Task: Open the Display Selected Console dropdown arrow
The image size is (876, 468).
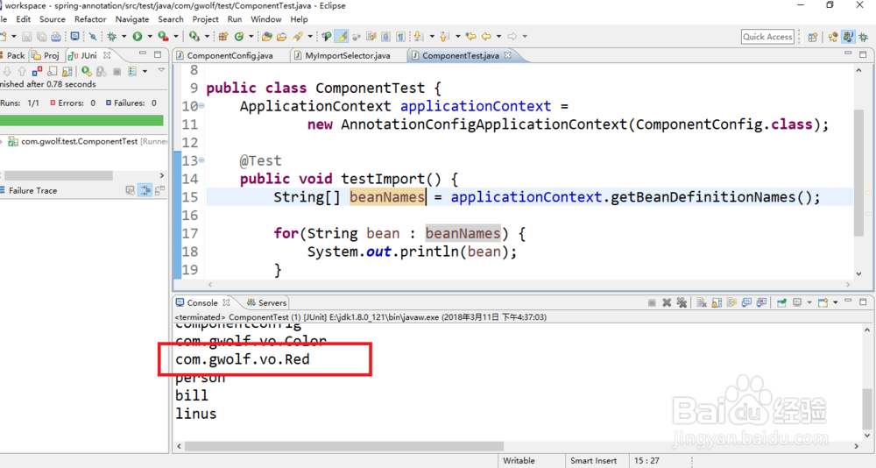Action: [809, 302]
